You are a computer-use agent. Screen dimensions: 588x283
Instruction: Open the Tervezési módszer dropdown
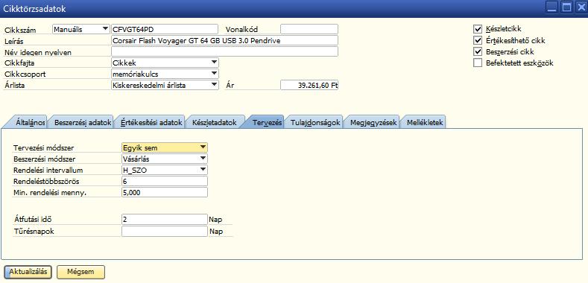164,147
